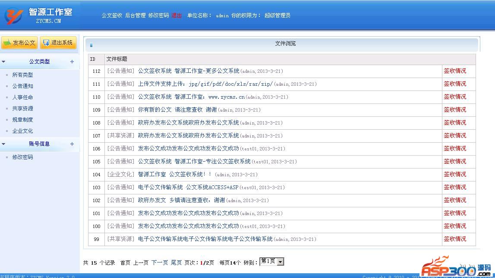View 签收情况 for document 105

[x=455, y=161]
